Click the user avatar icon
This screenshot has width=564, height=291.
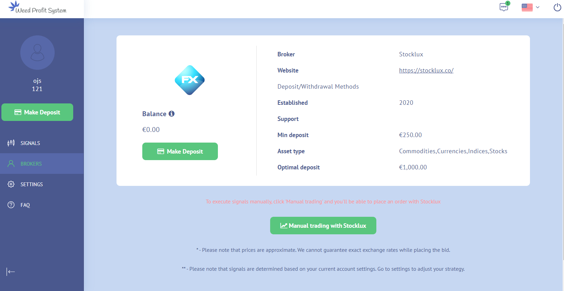[37, 53]
